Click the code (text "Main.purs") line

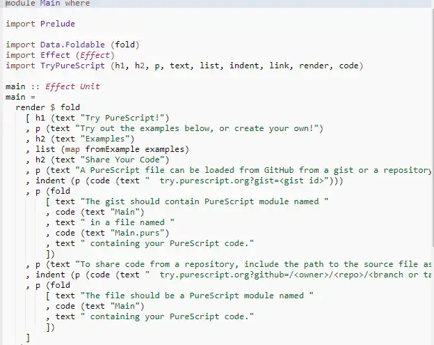click(x=107, y=233)
